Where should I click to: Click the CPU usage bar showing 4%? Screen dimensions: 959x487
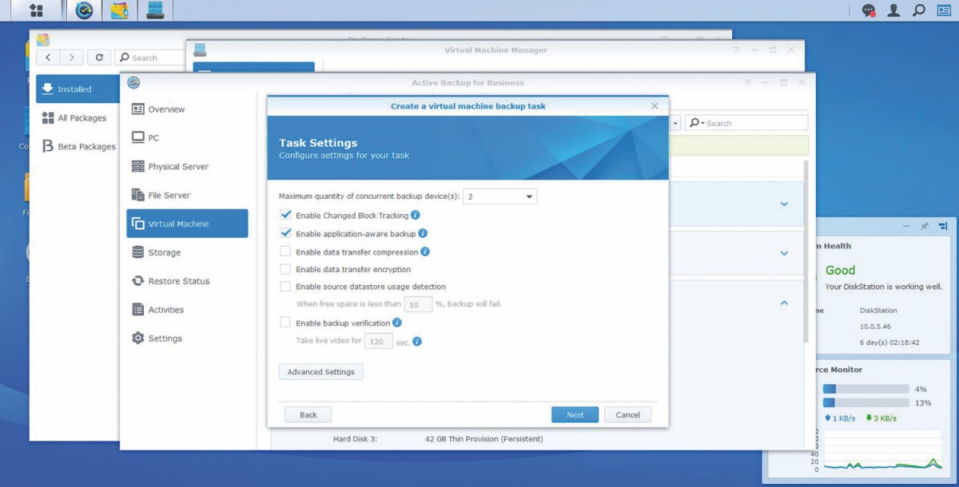[865, 389]
